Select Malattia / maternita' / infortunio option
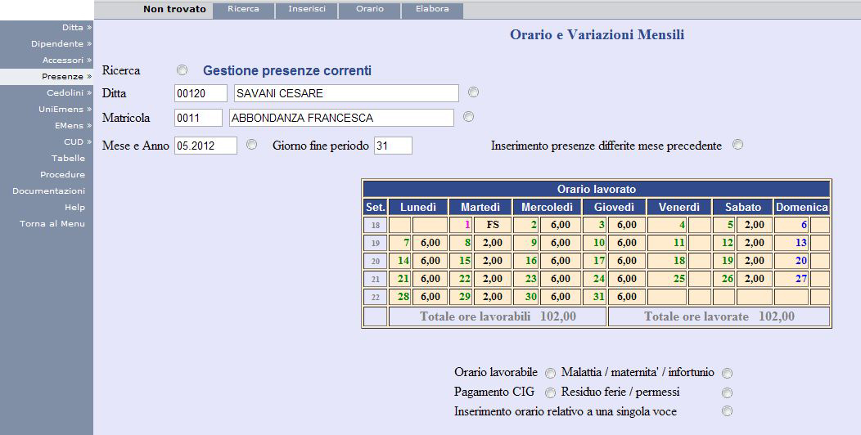861x435 pixels. 727,373
